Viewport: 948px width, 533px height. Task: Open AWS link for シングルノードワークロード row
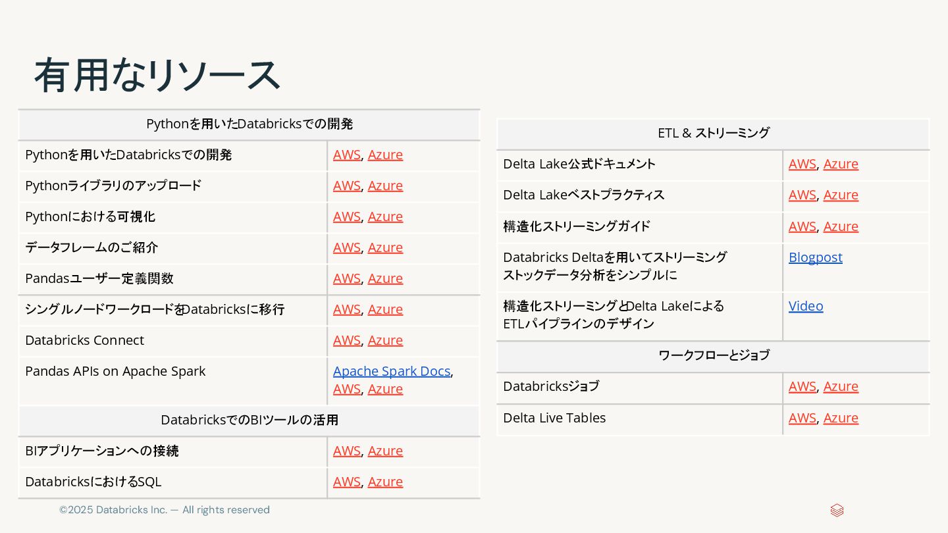tap(347, 309)
